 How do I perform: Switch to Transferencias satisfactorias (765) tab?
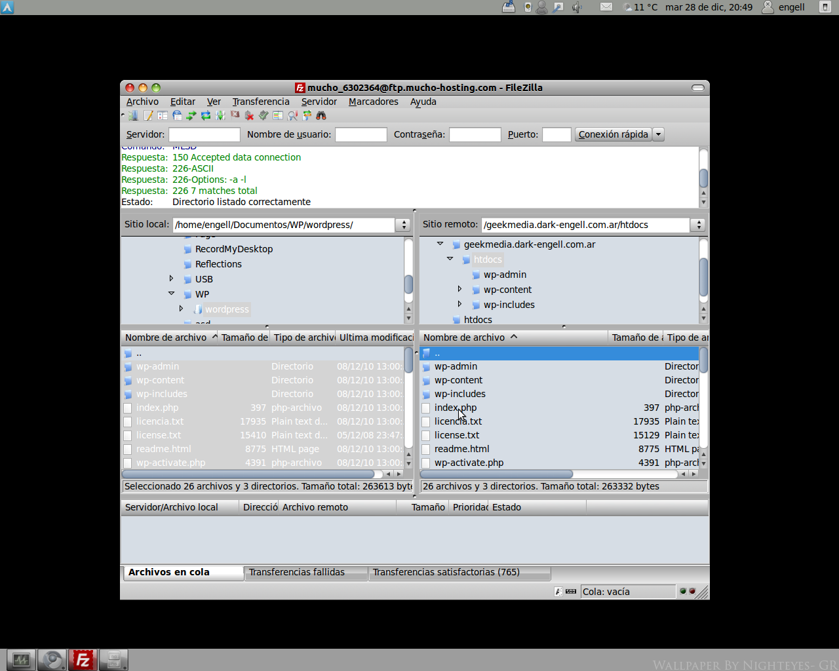pos(459,573)
